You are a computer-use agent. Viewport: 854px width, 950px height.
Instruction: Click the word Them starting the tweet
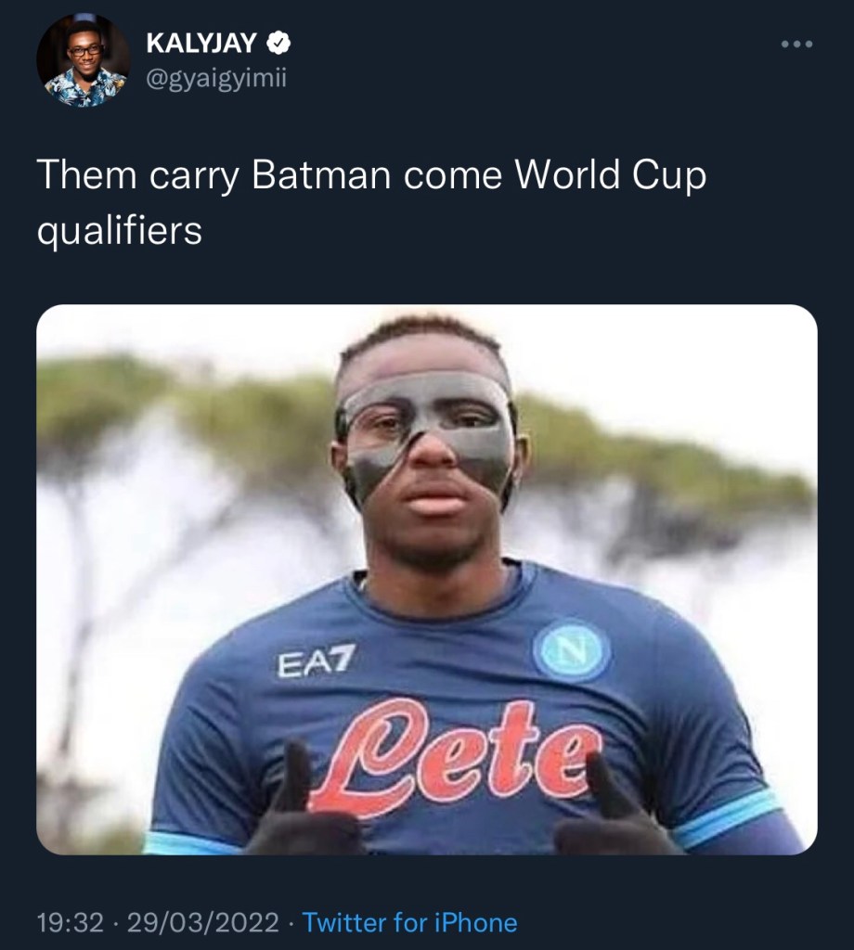(84, 174)
